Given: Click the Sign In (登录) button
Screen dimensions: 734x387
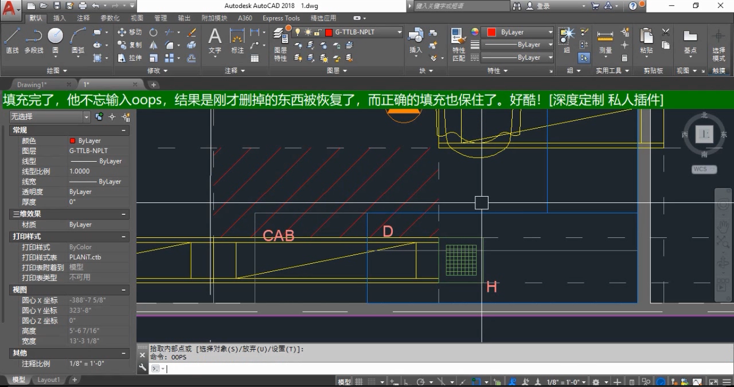Looking at the screenshot, I should [x=542, y=6].
